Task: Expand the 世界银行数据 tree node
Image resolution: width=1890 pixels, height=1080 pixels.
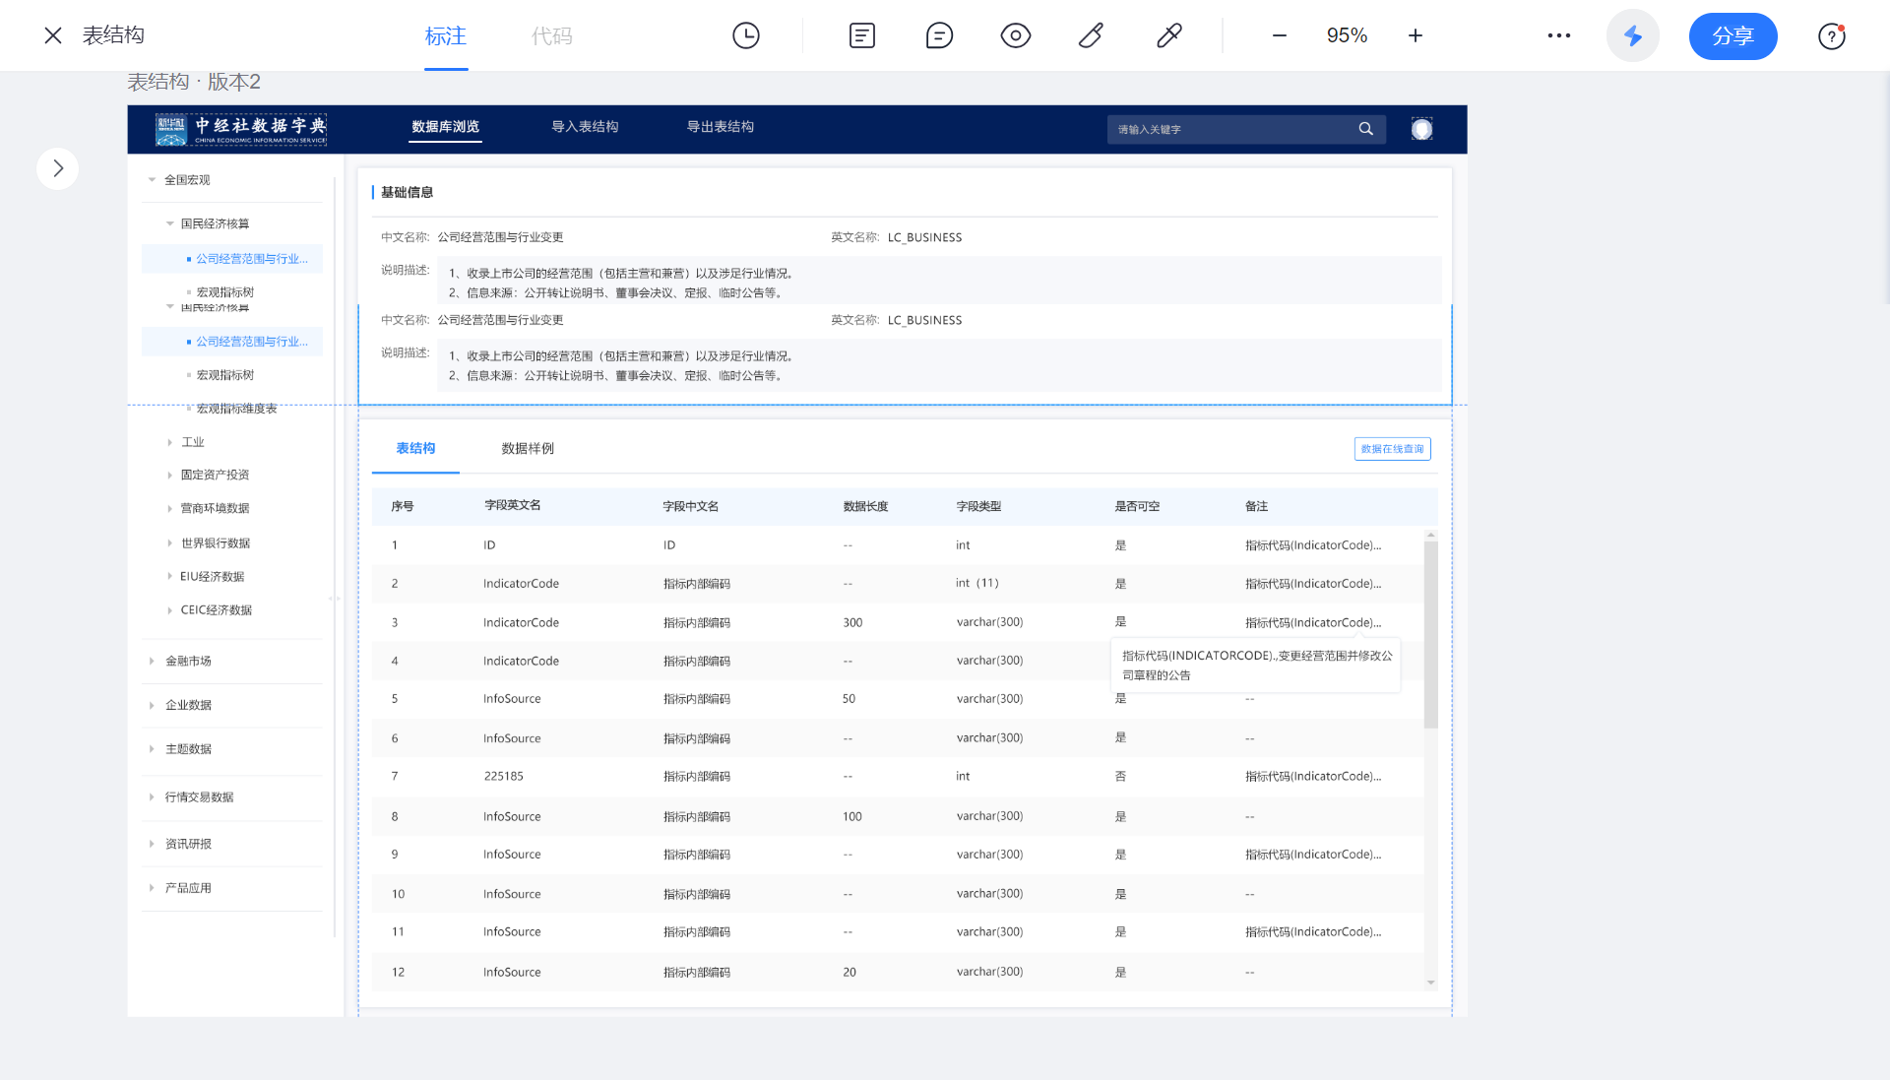Action: [x=169, y=543]
